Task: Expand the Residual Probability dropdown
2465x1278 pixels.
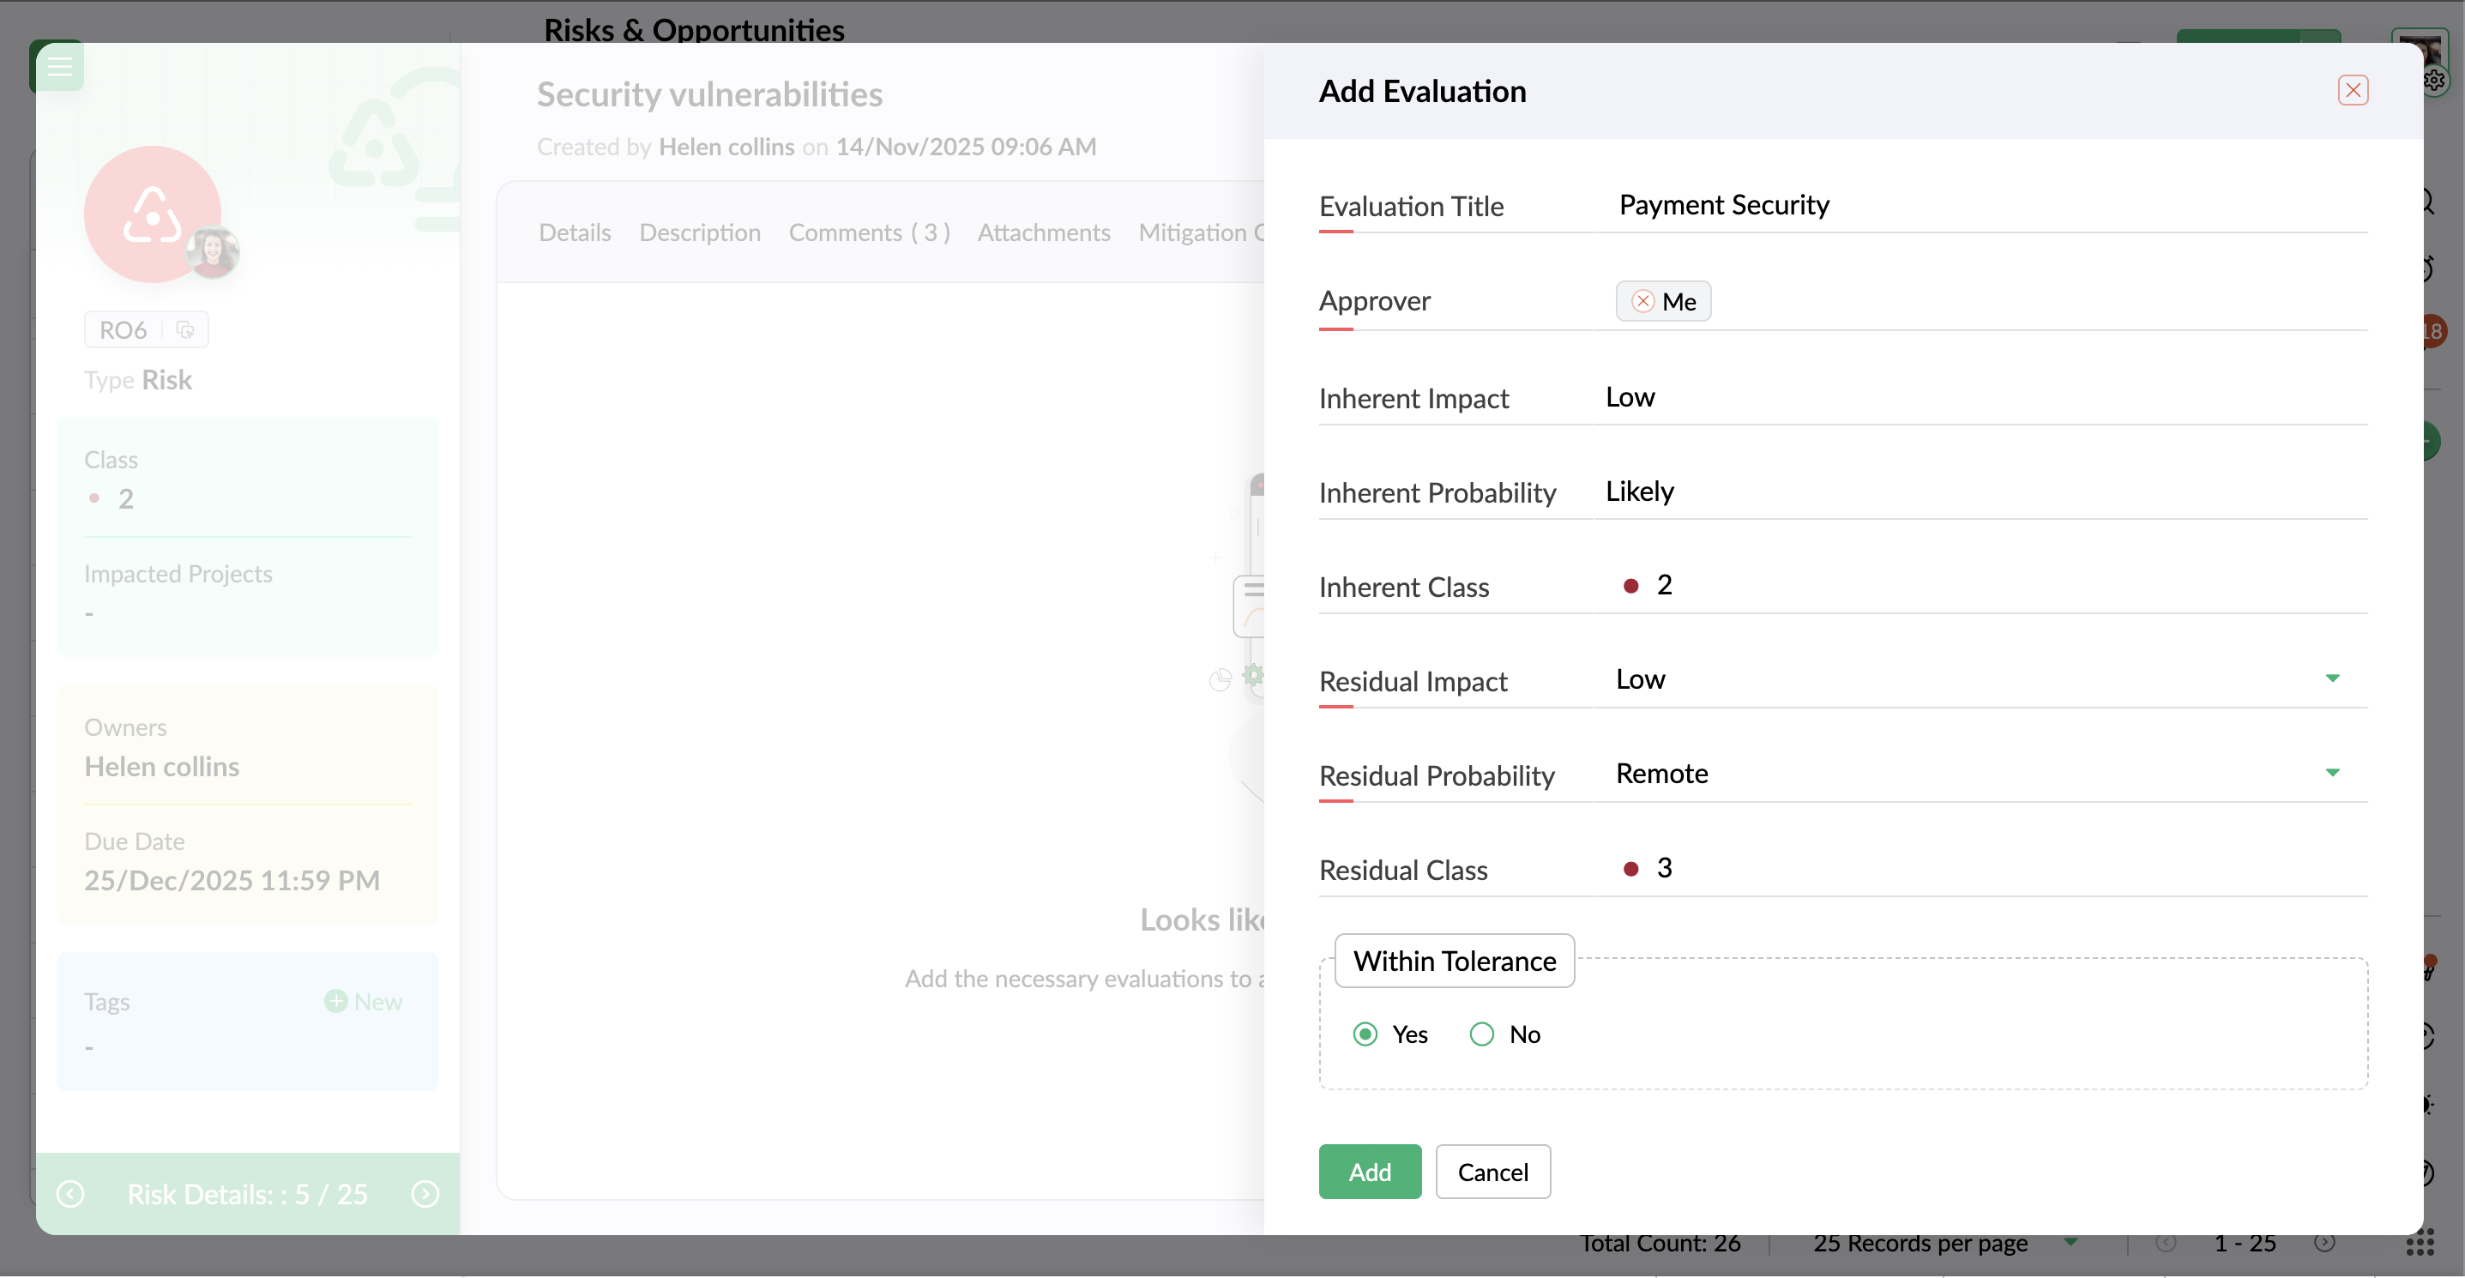Action: (x=2332, y=773)
